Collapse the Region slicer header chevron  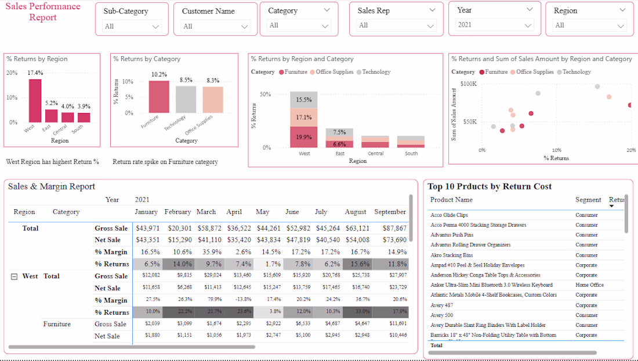(622, 10)
